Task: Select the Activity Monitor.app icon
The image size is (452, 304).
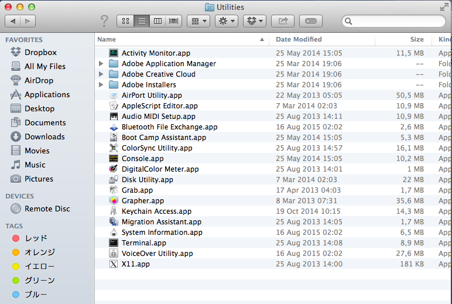Action: [x=114, y=53]
